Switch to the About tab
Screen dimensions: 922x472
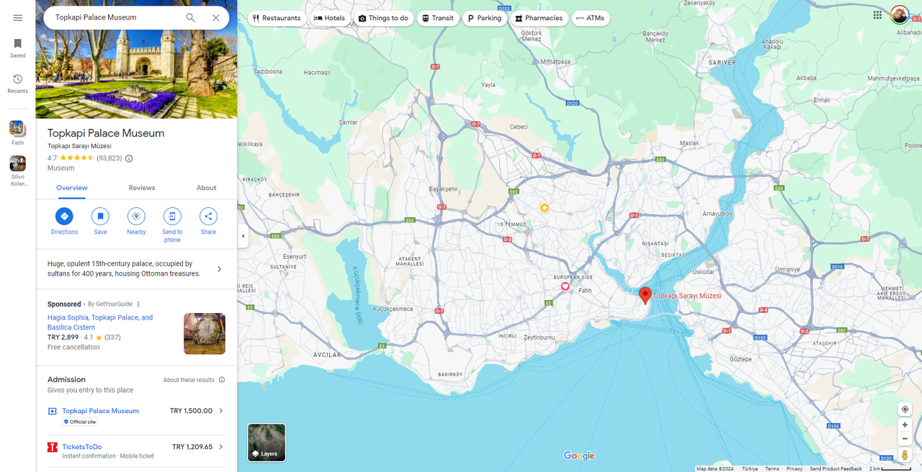207,188
